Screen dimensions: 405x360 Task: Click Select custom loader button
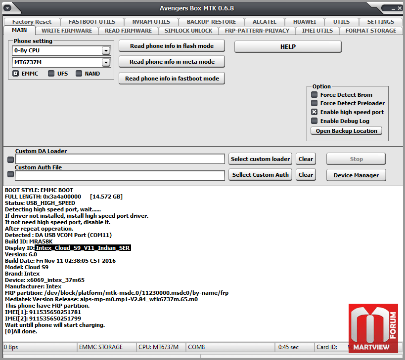pos(260,159)
